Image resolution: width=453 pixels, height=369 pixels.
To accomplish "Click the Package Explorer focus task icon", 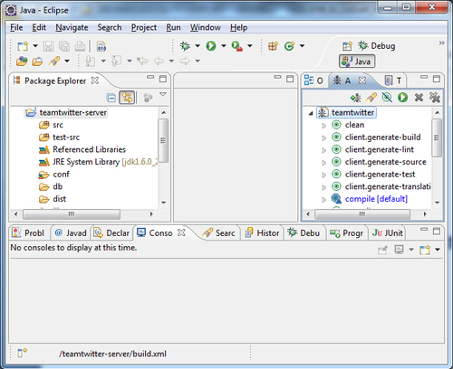I will click(x=148, y=98).
